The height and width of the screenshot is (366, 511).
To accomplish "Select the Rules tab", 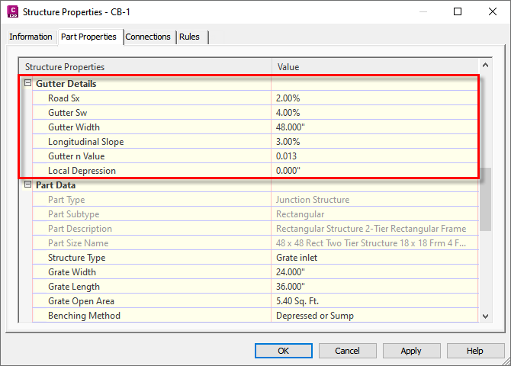I will pyautogui.click(x=190, y=37).
